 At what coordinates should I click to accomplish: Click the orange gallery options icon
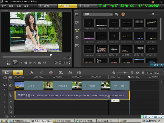coord(123,14)
